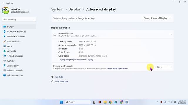Open Accounts settings
The width and height of the screenshot is (188, 105).
(x=19, y=51)
